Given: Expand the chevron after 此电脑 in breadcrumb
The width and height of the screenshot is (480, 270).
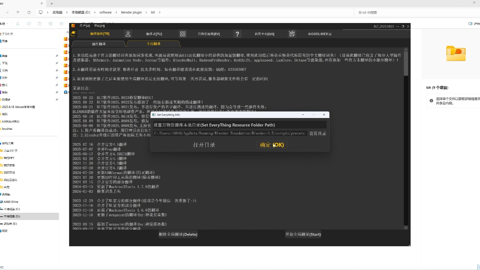Looking at the screenshot, I should click(x=67, y=12).
